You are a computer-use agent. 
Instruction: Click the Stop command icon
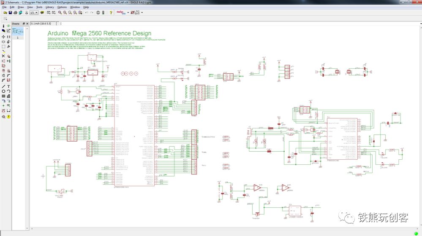(98, 13)
